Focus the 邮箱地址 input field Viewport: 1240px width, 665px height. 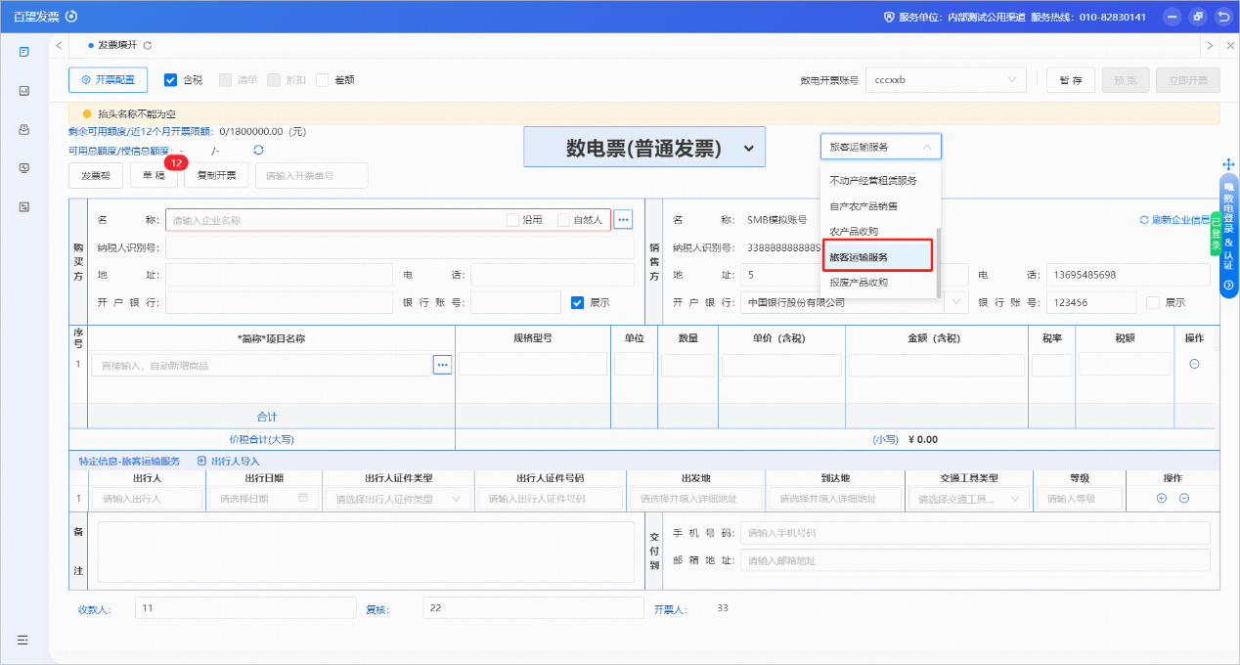[975, 560]
